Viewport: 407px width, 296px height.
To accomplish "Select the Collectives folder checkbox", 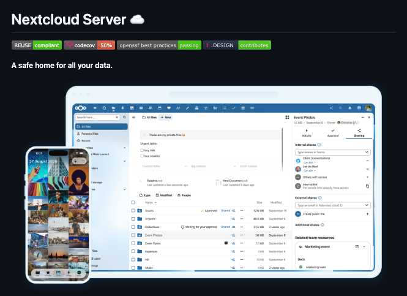I will click(133, 227).
